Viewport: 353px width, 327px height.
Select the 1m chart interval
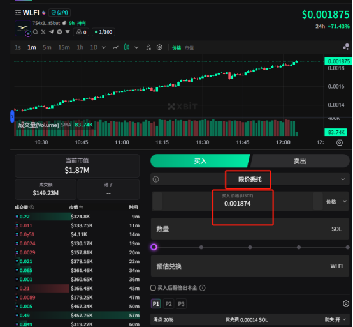tap(31, 47)
